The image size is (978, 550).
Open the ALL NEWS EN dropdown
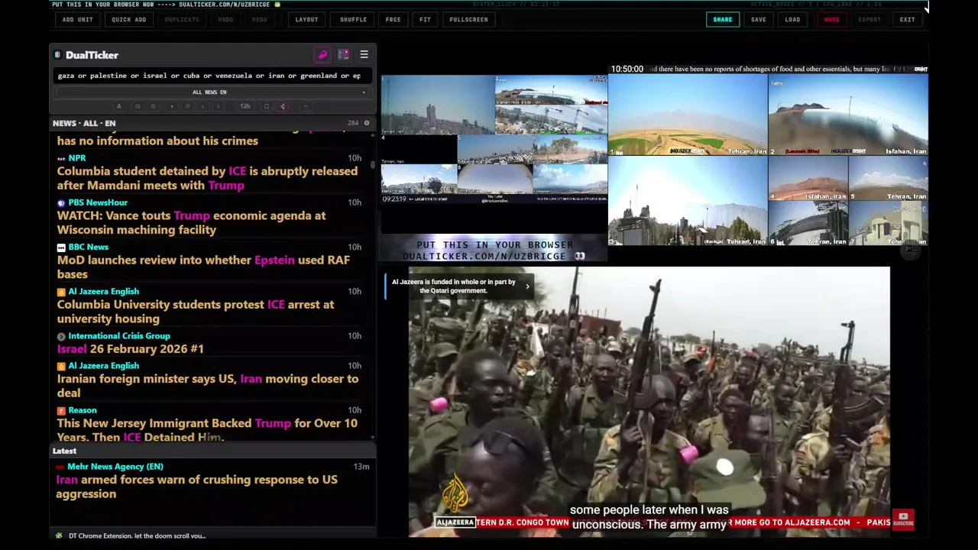[210, 92]
